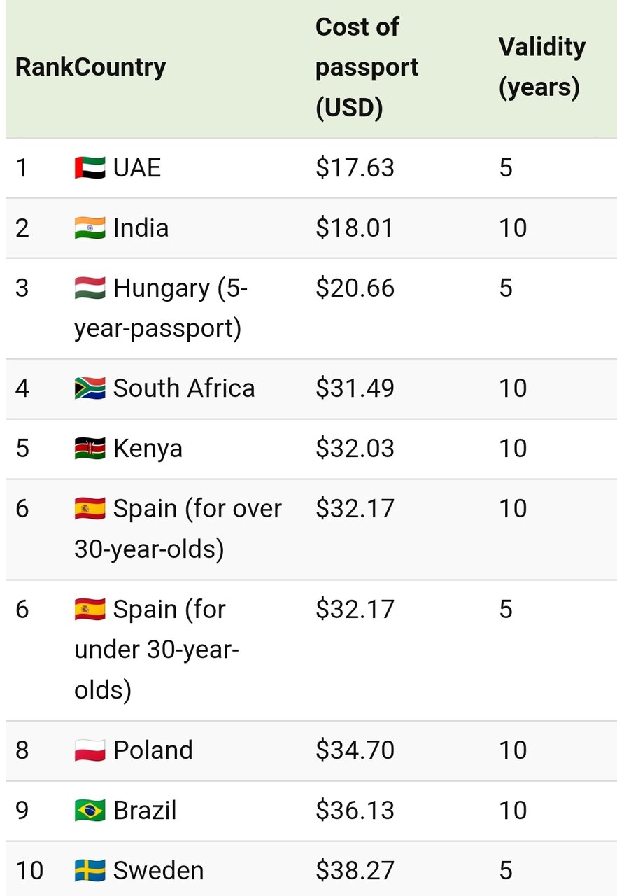Click the Brazil flag icon
This screenshot has height=896, width=617.
90,811
